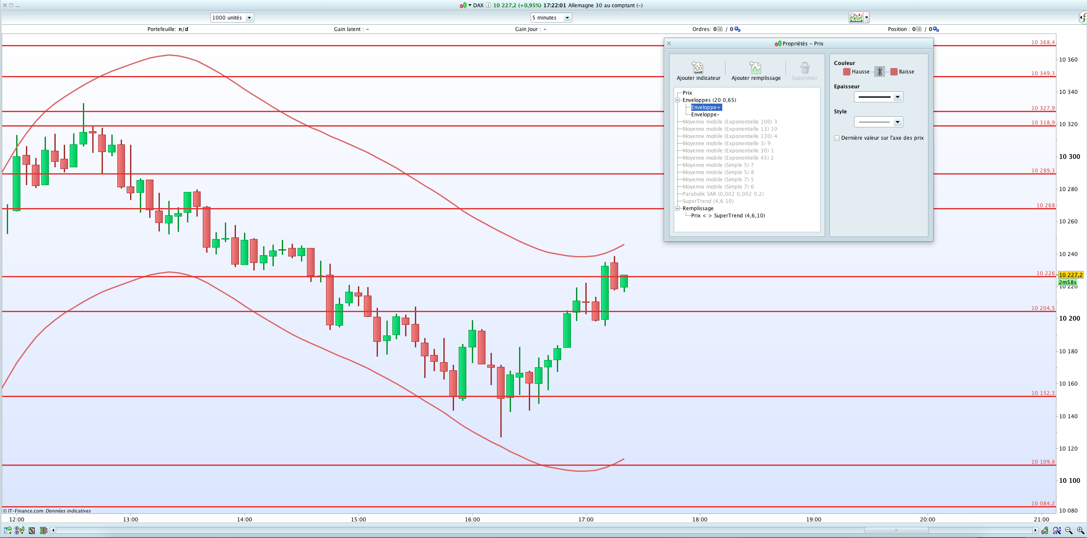
Task: Open the Epaisseur line thickness dropdown
Action: coord(897,97)
